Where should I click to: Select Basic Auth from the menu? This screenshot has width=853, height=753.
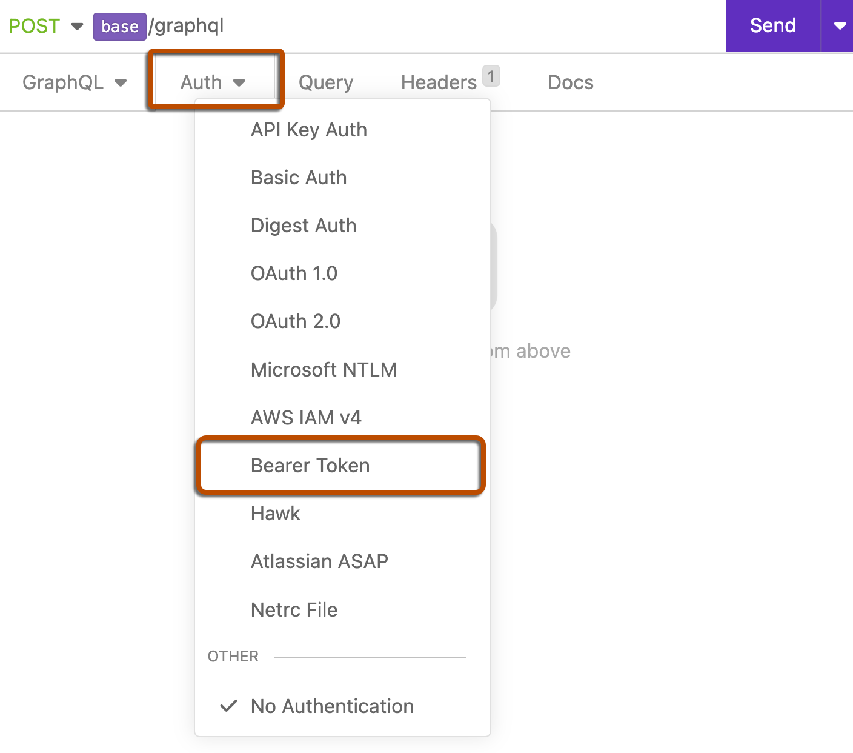[298, 177]
